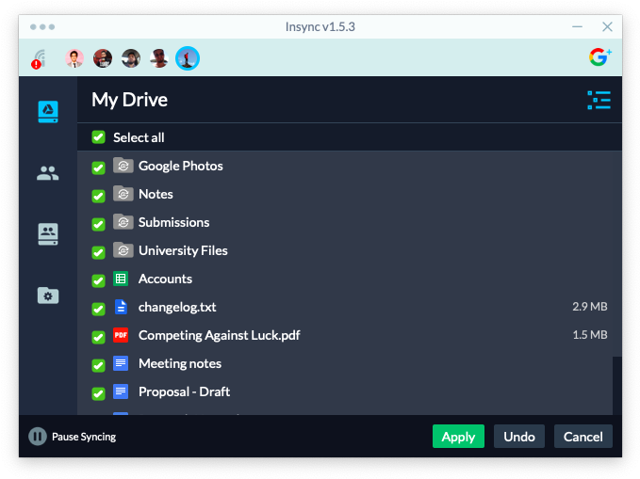640x479 pixels.
Task: Click the Notes folder icon
Action: [123, 194]
